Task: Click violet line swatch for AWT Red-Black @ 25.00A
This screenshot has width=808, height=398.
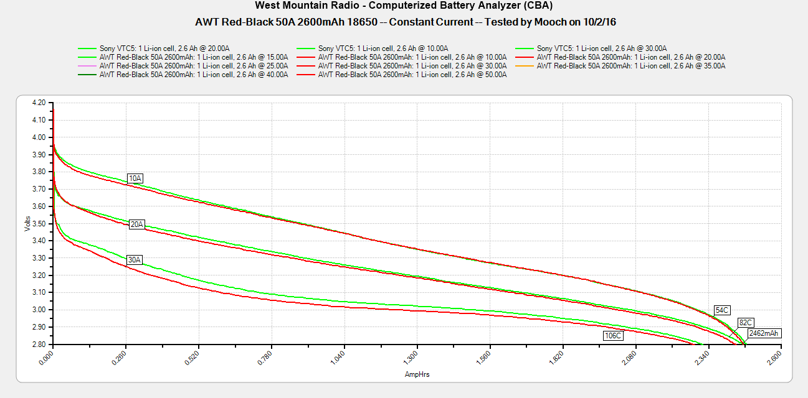Action: pos(88,65)
